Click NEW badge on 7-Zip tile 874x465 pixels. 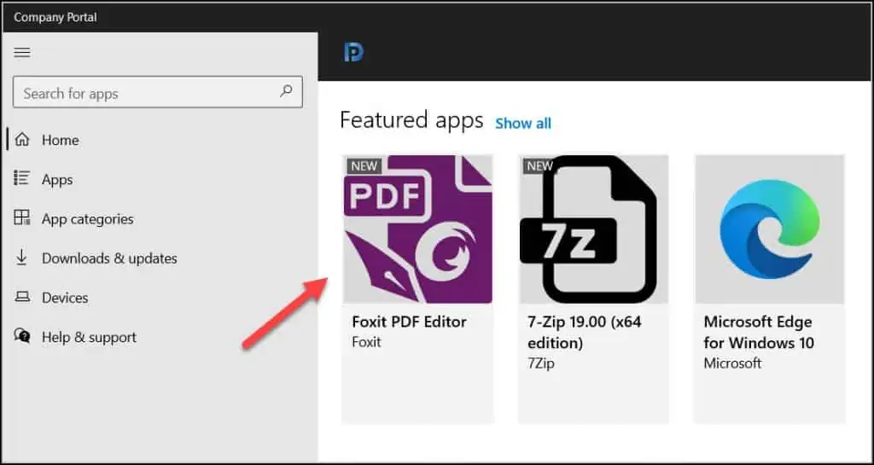(x=539, y=166)
